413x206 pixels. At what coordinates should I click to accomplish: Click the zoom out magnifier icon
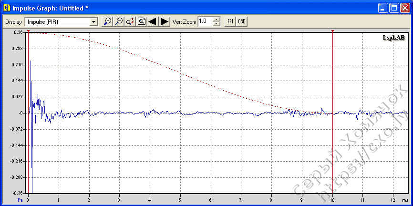(x=119, y=21)
